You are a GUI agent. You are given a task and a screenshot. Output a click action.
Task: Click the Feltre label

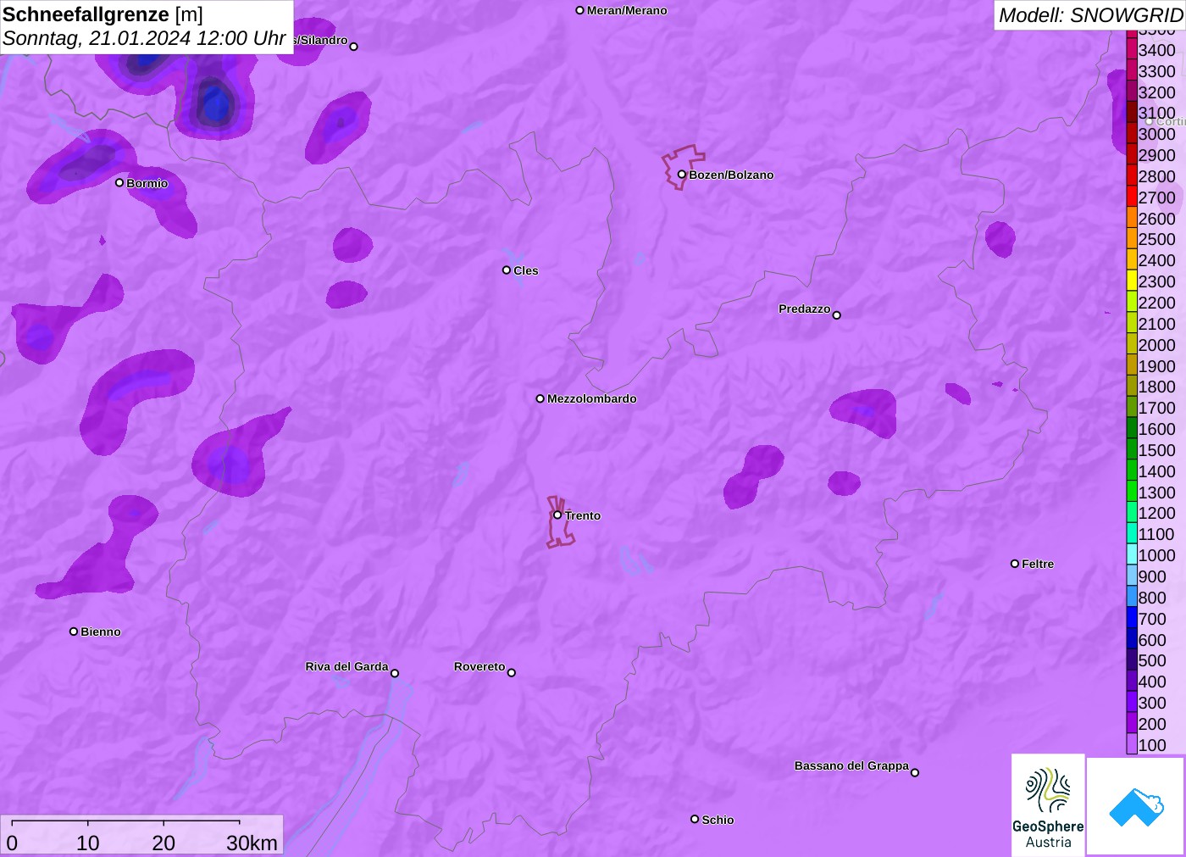1038,564
